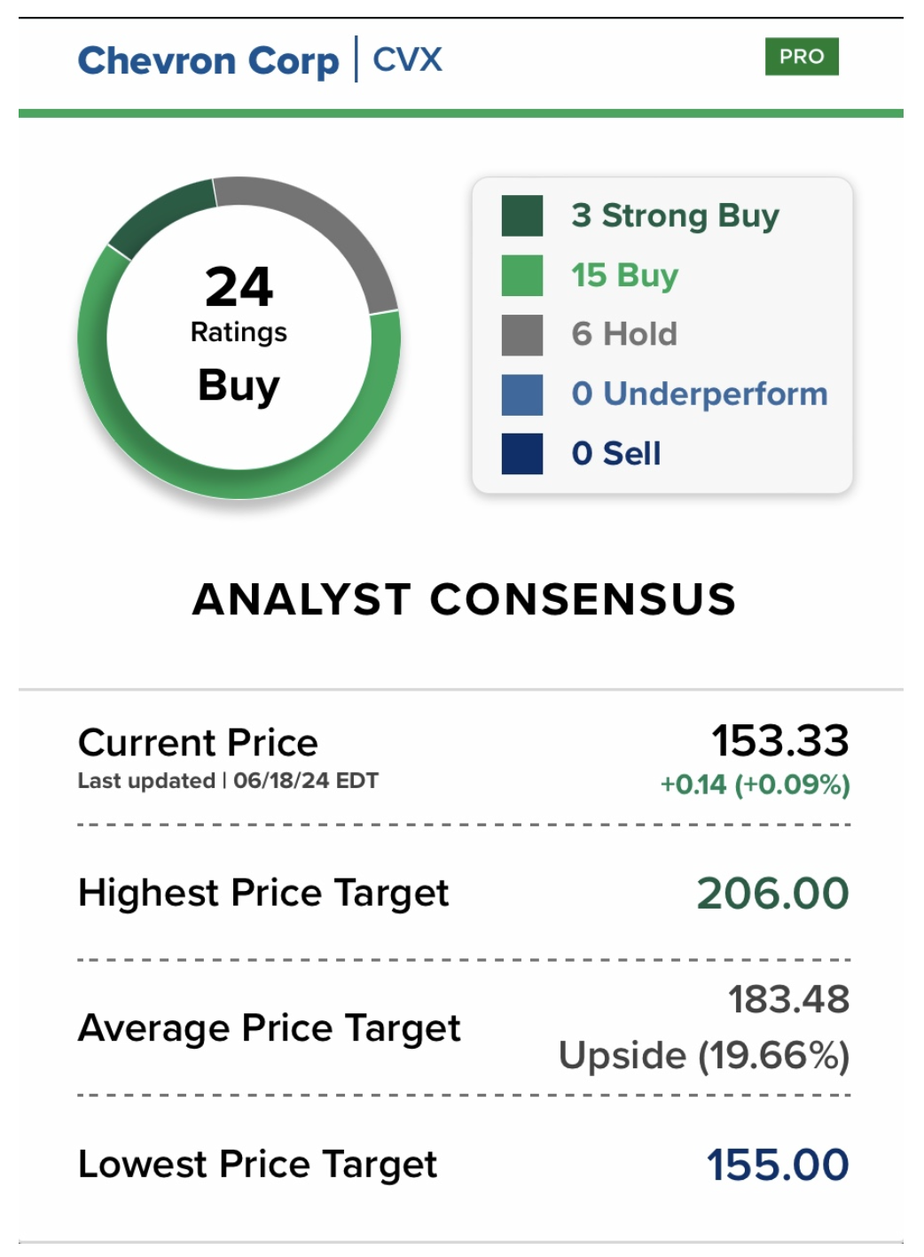Image resolution: width=924 pixels, height=1257 pixels.
Task: Click the 0 Sell legend label
Action: click(x=616, y=453)
